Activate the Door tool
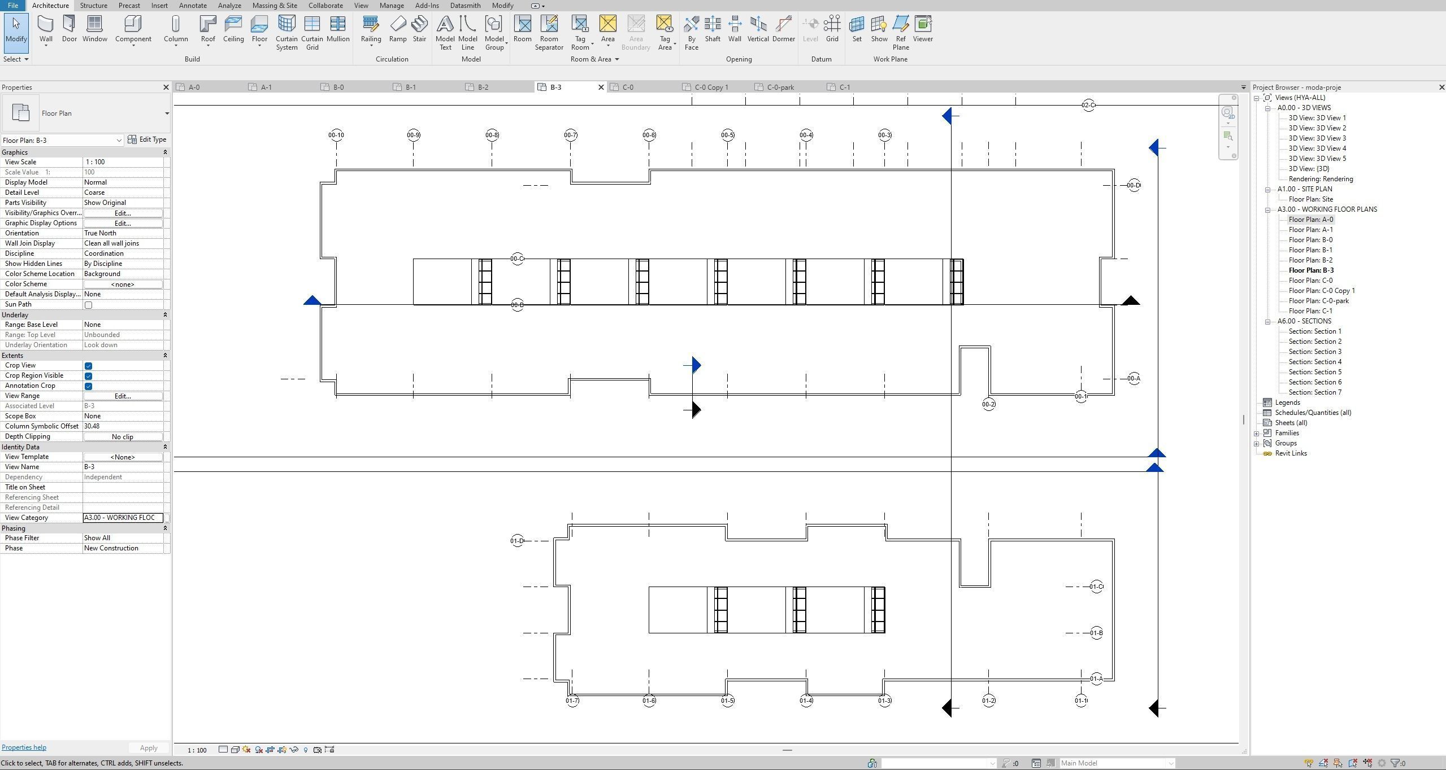Image resolution: width=1446 pixels, height=770 pixels. [69, 28]
